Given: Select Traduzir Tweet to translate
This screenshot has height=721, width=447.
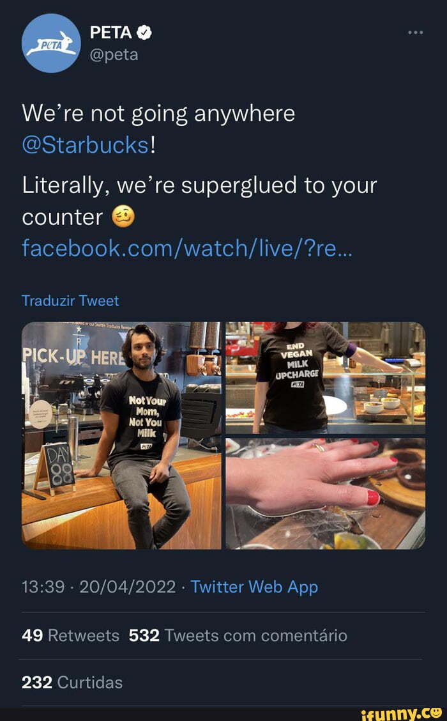Looking at the screenshot, I should pyautogui.click(x=70, y=300).
